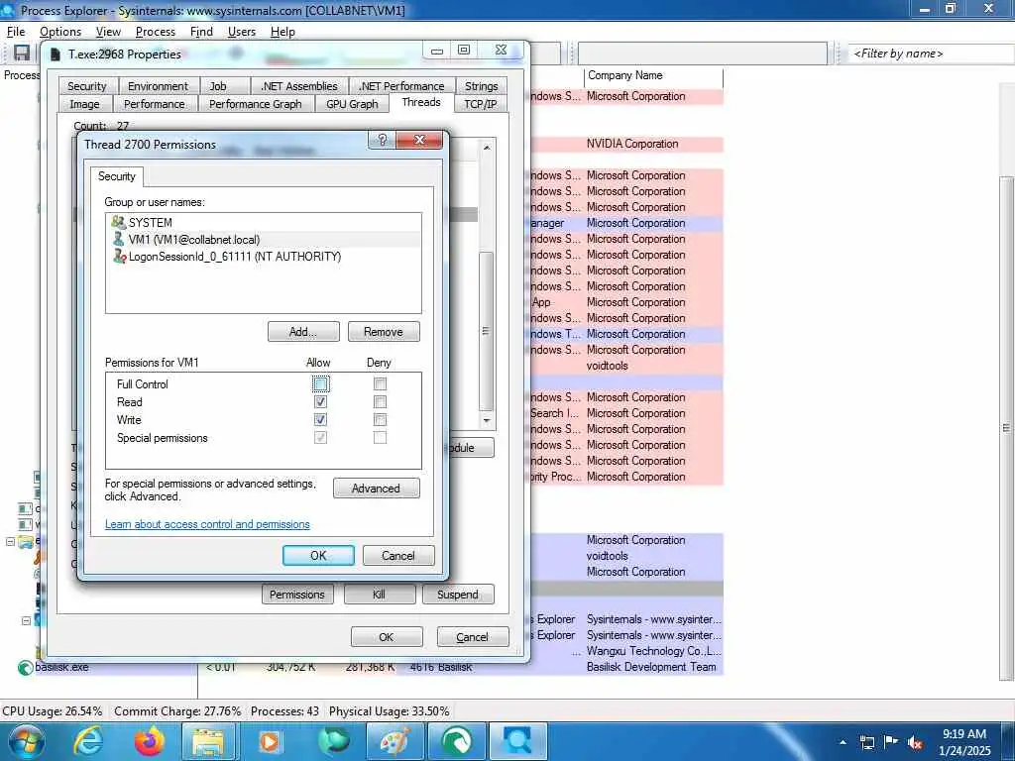Screen dimensions: 1015x761
Task: Click the Filter by name input field
Action: pos(931,54)
